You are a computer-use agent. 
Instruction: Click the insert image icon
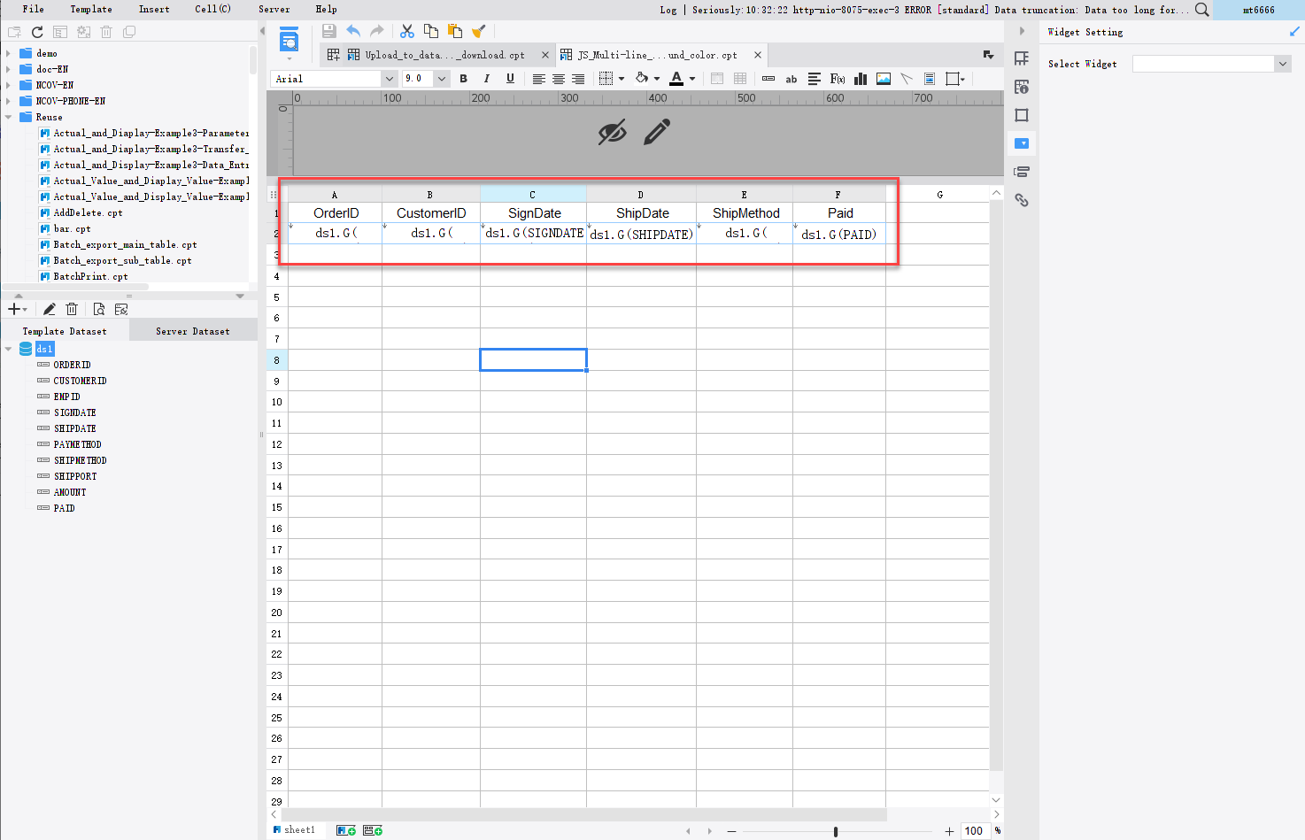tap(884, 79)
